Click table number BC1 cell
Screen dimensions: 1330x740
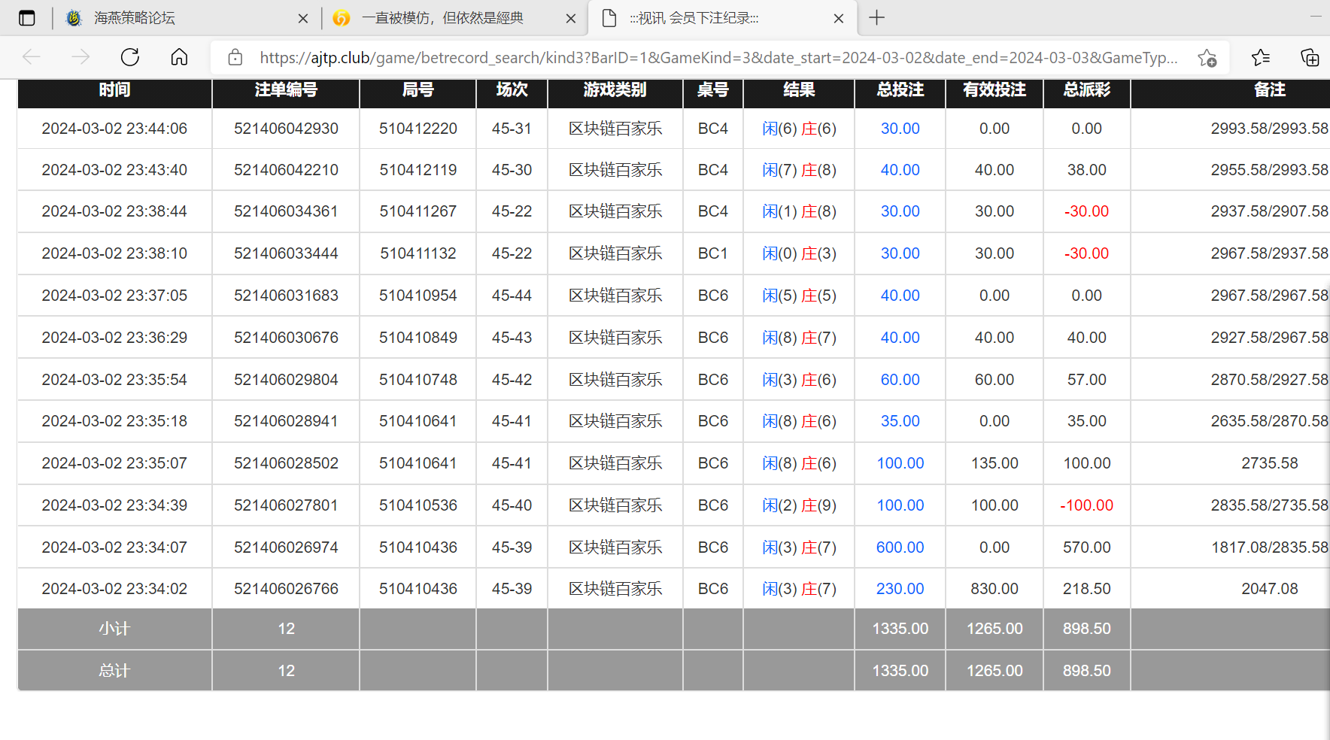pos(712,253)
